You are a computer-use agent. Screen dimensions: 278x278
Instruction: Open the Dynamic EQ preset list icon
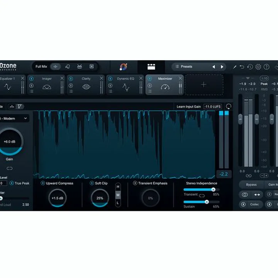(x=110, y=91)
